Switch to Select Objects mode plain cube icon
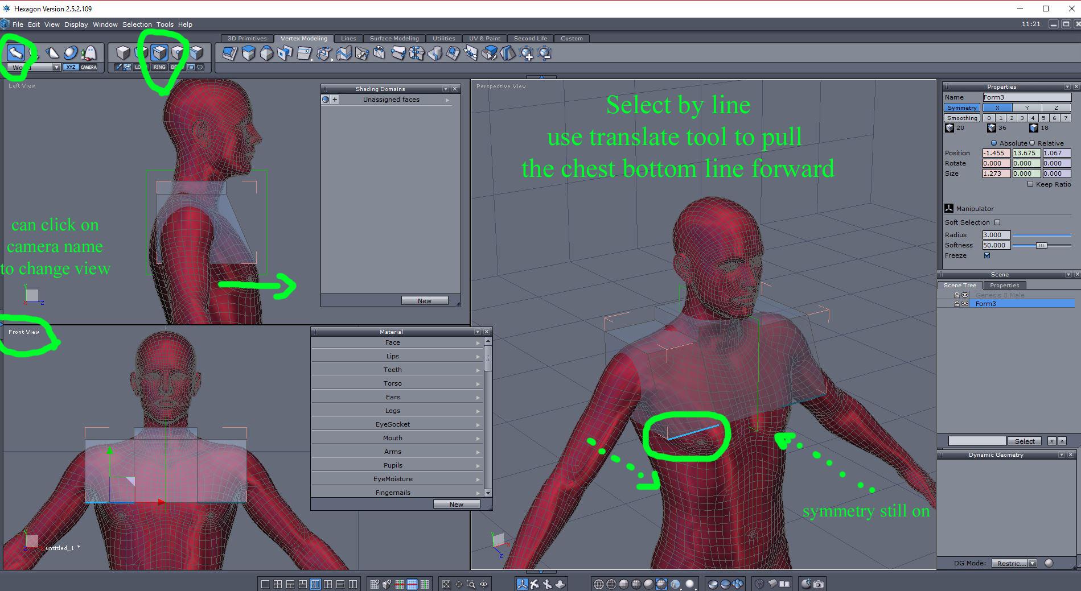1081x591 pixels. (122, 53)
